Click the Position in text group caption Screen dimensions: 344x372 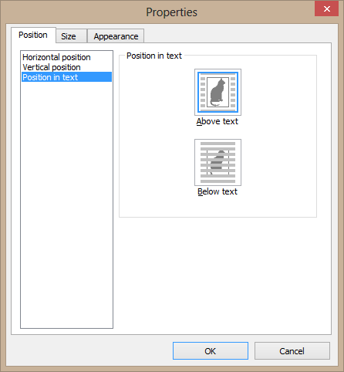pos(154,56)
